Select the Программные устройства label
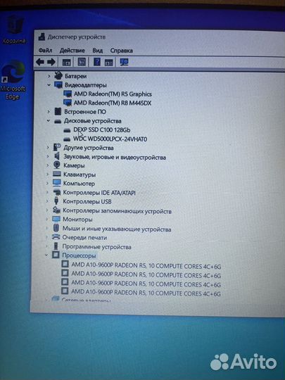 tap(96, 247)
